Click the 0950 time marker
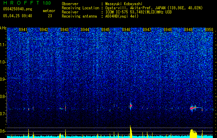The image size is (217, 138). [209, 30]
